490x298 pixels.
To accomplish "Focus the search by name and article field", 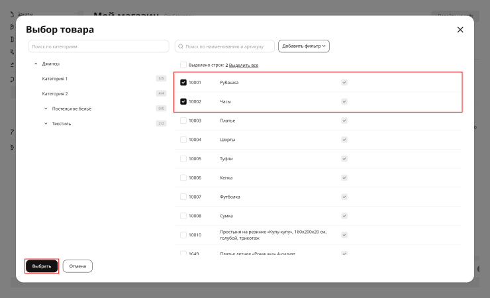I will [224, 46].
